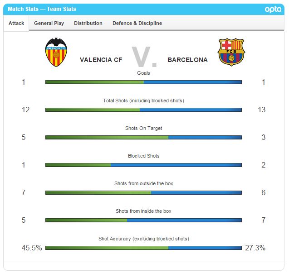Viewport: 289px width, 278px height.
Task: Click the Shot Accuracy comparison bar
Action: (143, 248)
